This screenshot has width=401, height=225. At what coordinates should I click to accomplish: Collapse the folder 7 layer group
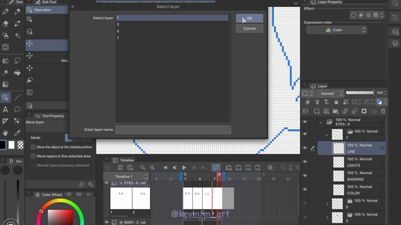[327, 135]
